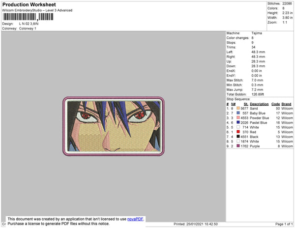This screenshot has height=228, width=295.
Task: Click the Purple color swatch
Action: pos(238,146)
